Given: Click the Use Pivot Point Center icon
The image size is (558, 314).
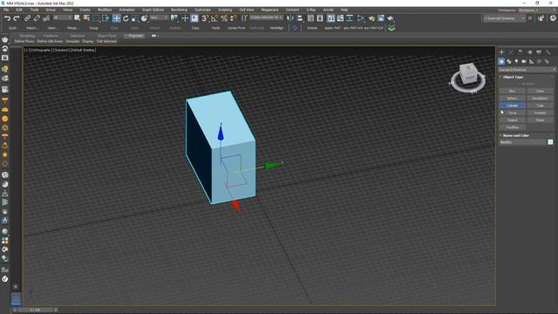Looking at the screenshot, I should pyautogui.click(x=174, y=18).
